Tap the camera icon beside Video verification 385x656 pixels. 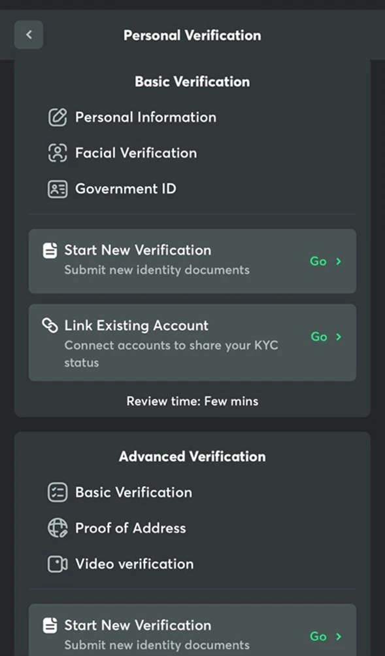coord(58,564)
